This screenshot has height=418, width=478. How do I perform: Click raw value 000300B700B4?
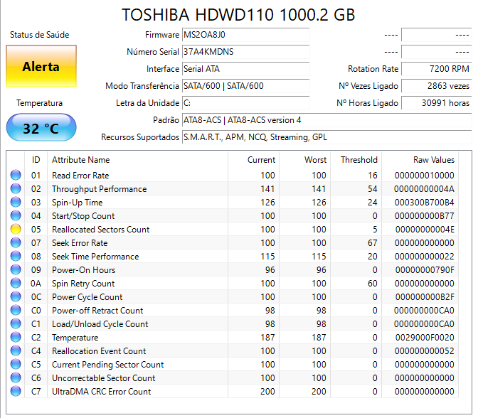click(425, 203)
